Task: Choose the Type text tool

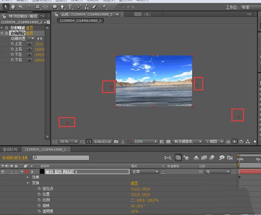Action: [70, 7]
